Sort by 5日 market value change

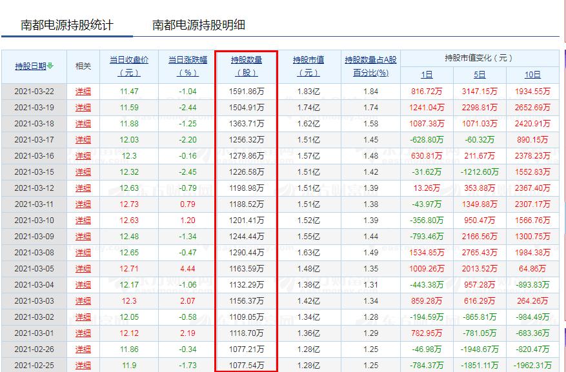tap(480, 75)
